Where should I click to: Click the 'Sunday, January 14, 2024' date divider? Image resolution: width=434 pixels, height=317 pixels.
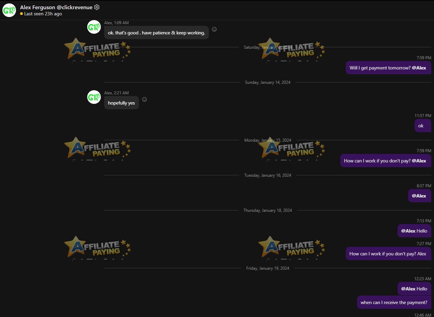click(x=268, y=82)
